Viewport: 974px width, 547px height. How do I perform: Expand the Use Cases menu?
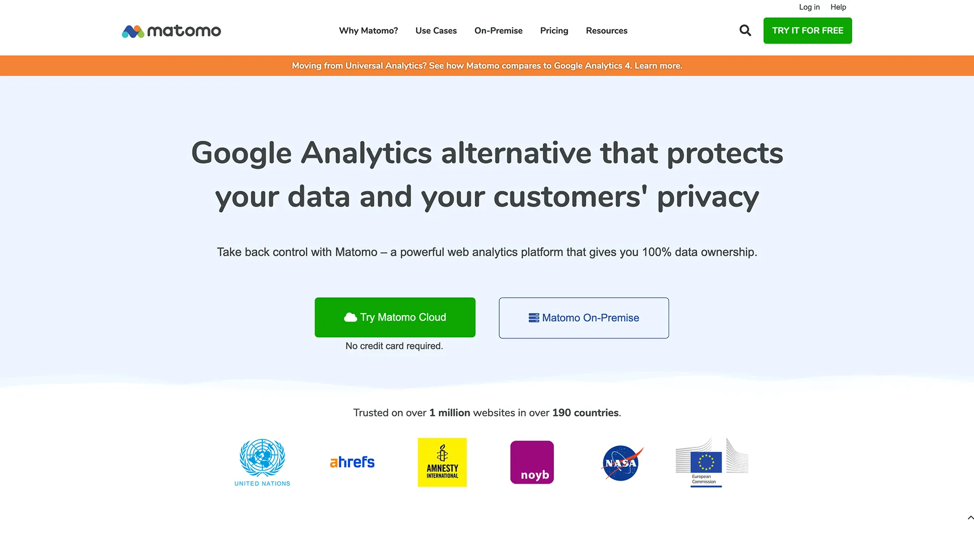(x=436, y=31)
